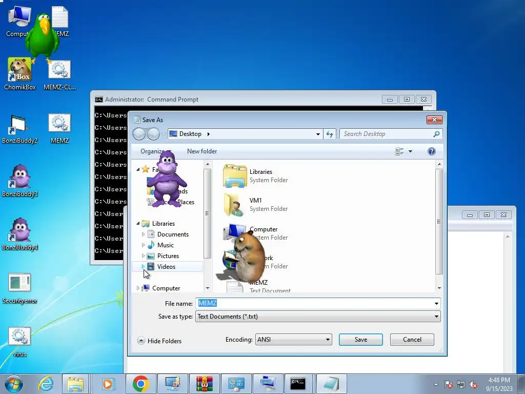Select the BonziBuddy4 desktop shortcut

click(20, 235)
